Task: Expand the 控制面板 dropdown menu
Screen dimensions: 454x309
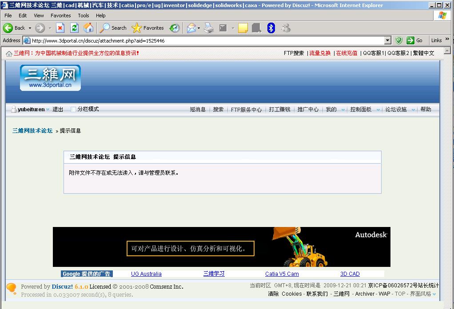Action: [x=378, y=110]
